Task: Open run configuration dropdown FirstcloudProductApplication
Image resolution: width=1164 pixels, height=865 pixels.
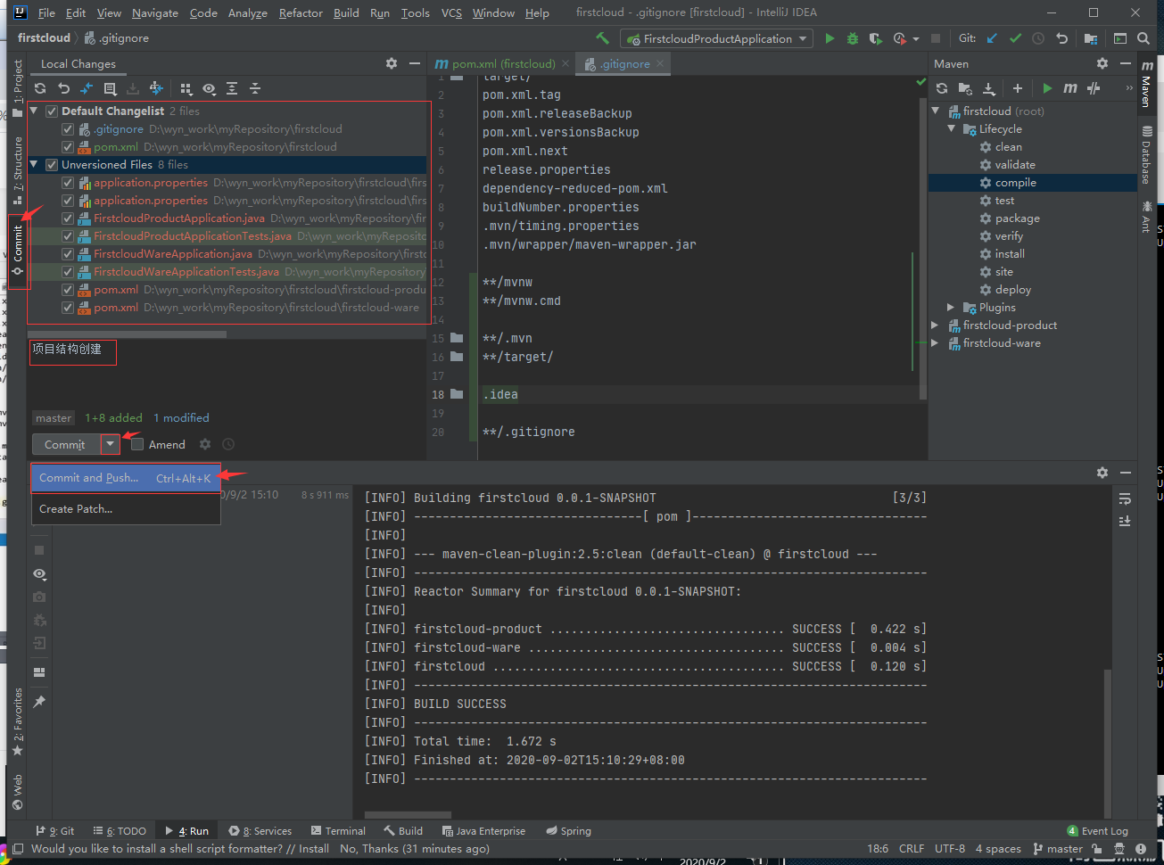Action: 717,38
